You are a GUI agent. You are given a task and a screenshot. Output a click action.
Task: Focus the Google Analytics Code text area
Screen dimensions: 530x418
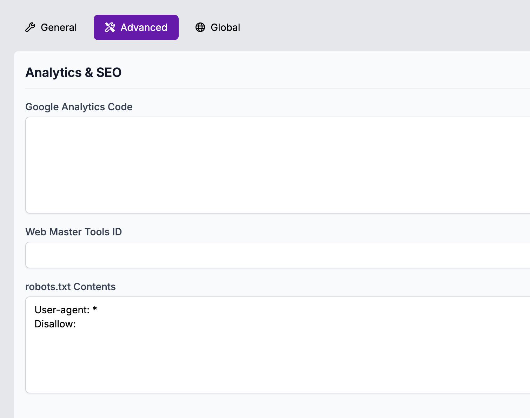point(277,165)
